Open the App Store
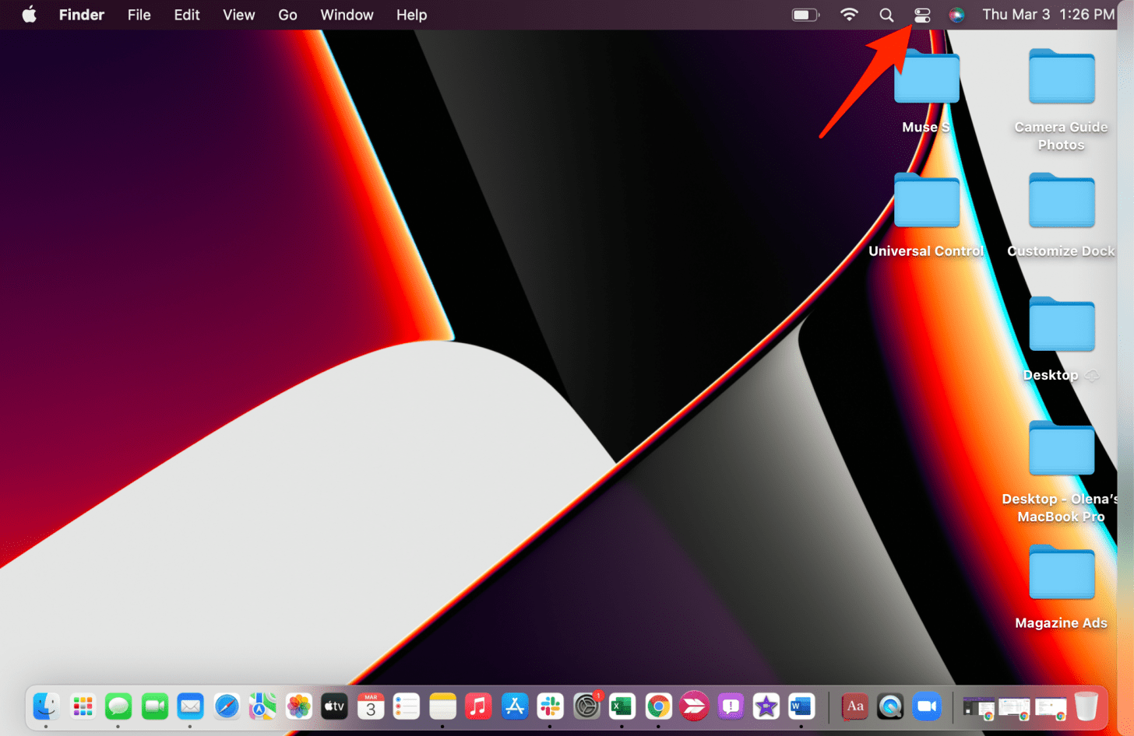The height and width of the screenshot is (736, 1134). 514,706
